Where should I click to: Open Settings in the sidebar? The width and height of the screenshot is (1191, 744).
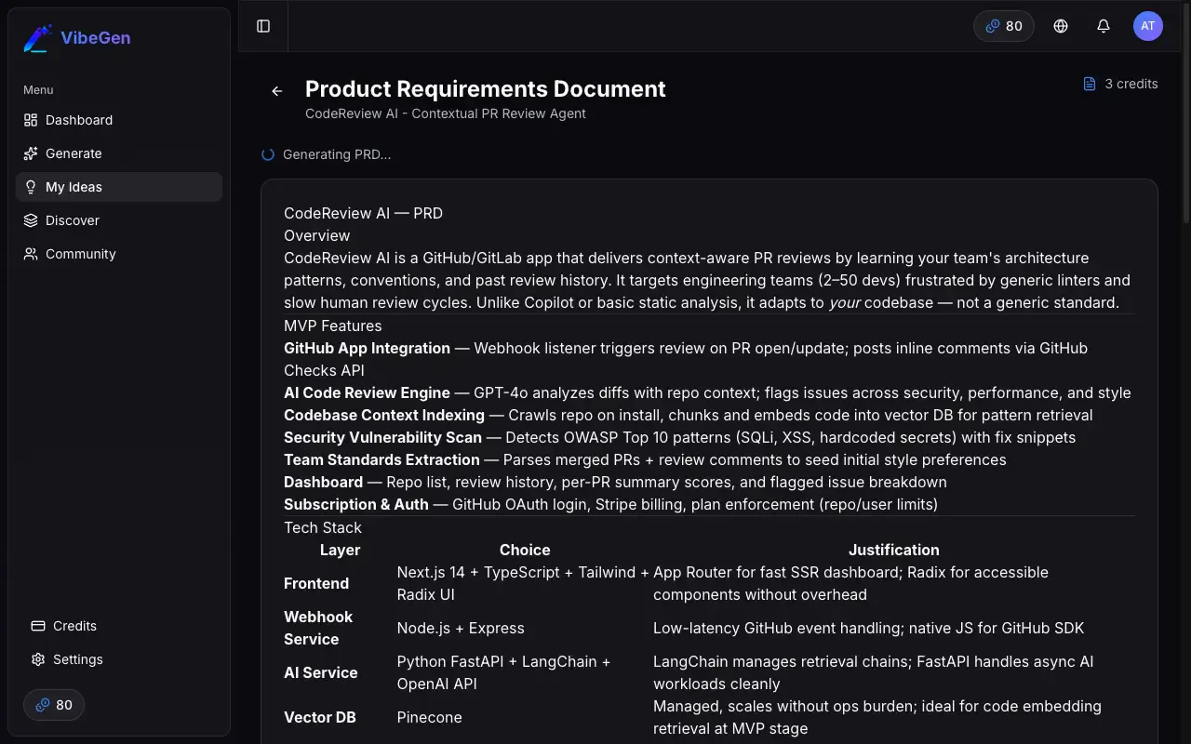coord(119,659)
